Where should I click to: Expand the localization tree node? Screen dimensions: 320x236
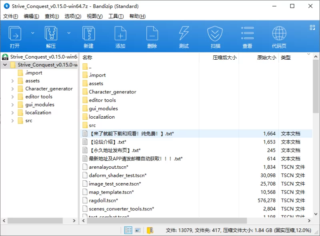point(12,113)
